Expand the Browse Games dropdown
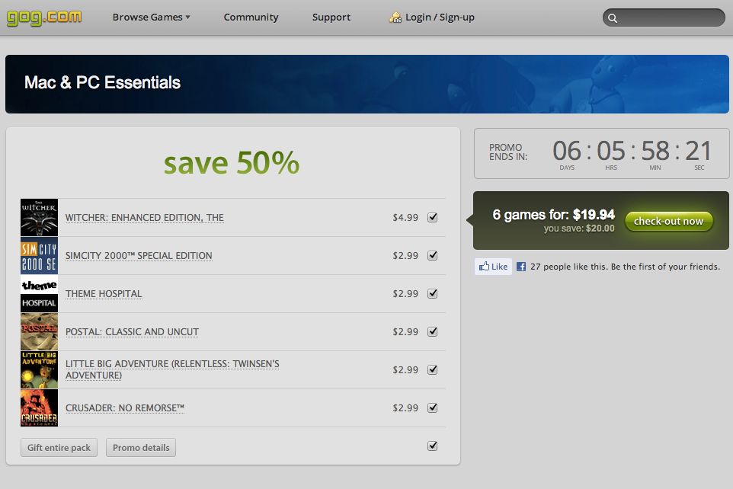This screenshot has height=489, width=733. 151,18
